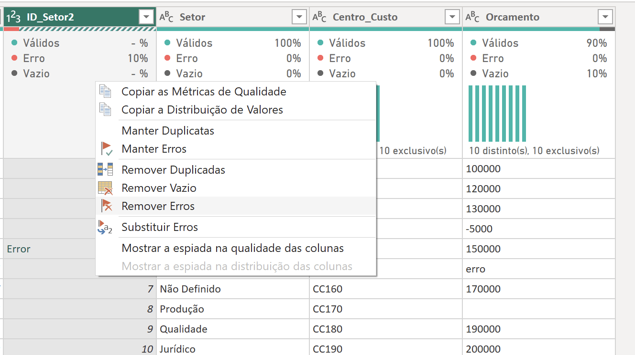Choose Mostrar a espiada na qualidade das colunas

tap(236, 248)
